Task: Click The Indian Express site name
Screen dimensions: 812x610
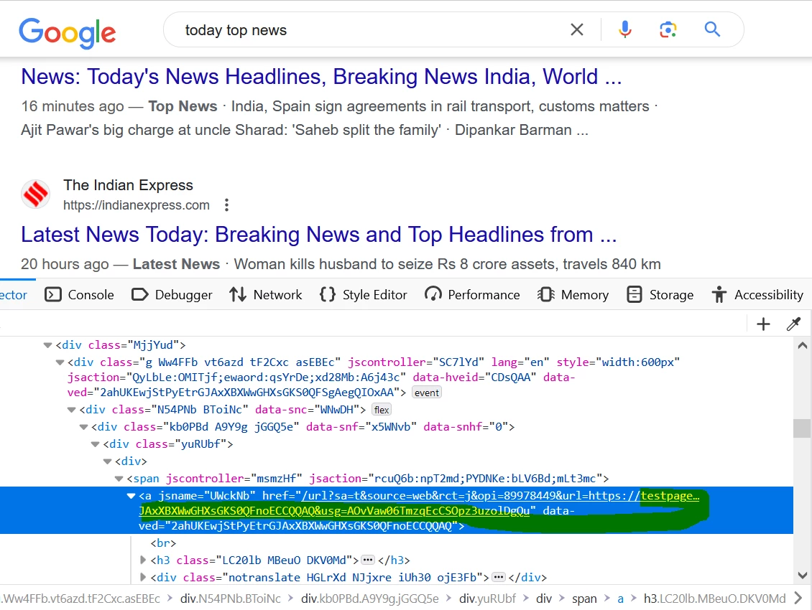Action: coord(128,184)
